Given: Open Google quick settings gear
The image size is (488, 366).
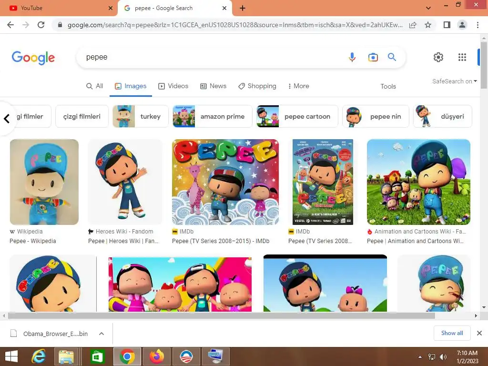Looking at the screenshot, I should (438, 57).
